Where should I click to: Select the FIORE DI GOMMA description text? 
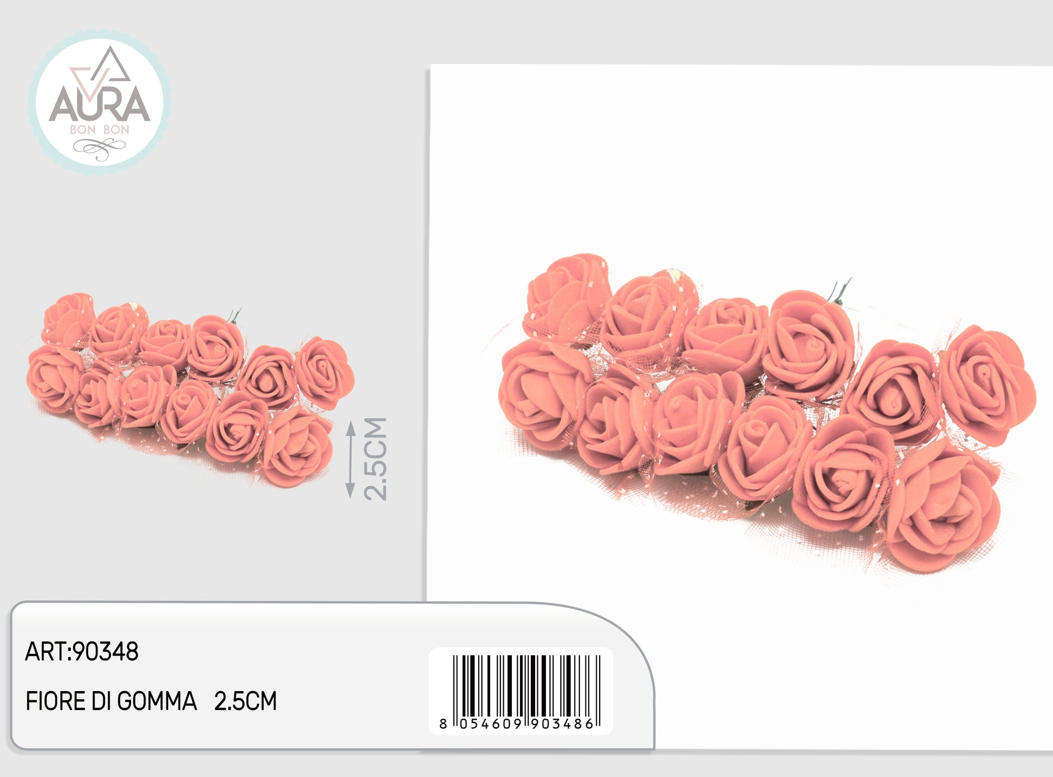[x=111, y=701]
